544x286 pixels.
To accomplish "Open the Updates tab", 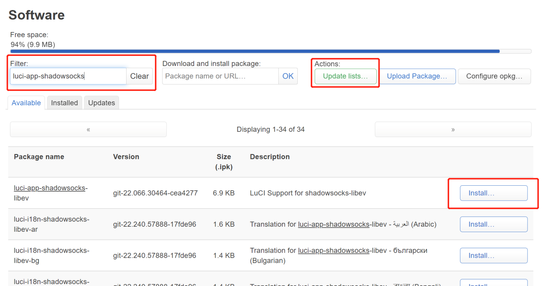I will (x=101, y=102).
